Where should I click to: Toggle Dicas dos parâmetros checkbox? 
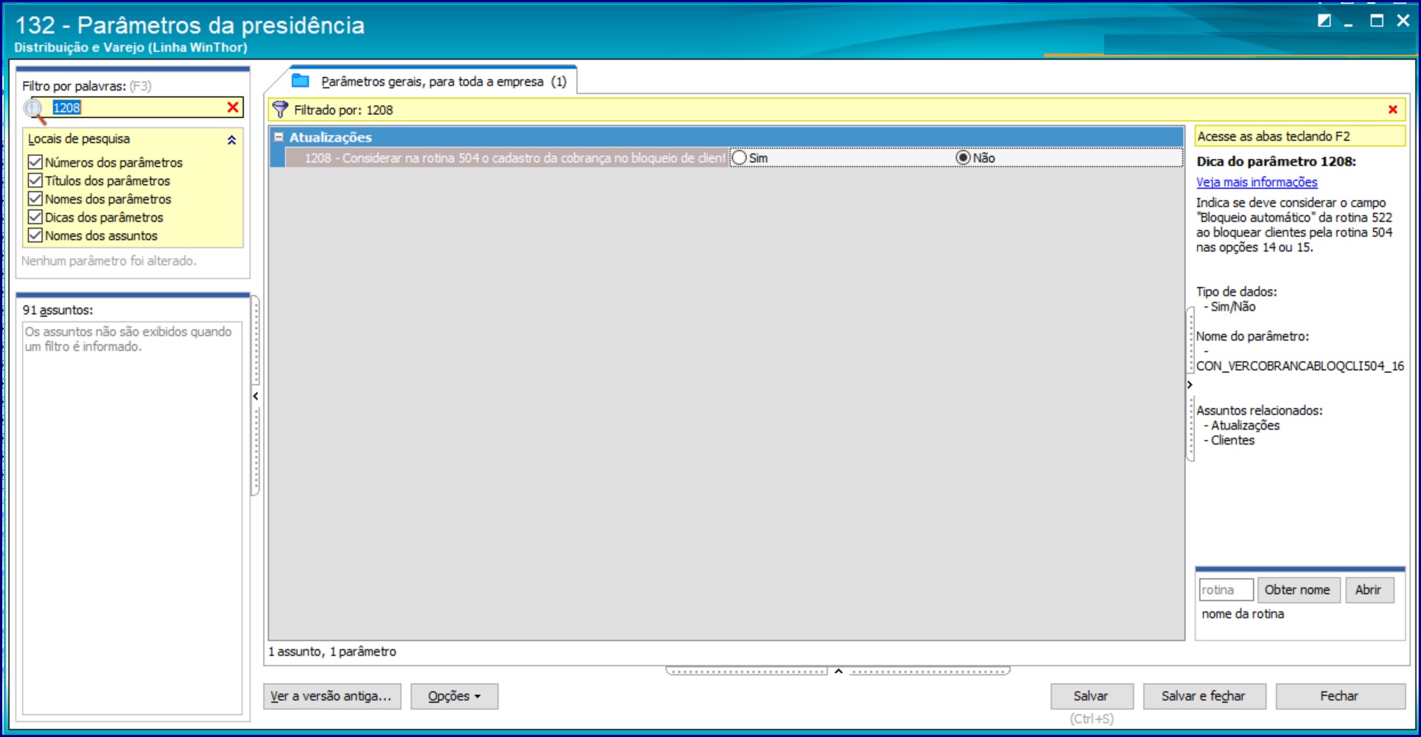[35, 217]
